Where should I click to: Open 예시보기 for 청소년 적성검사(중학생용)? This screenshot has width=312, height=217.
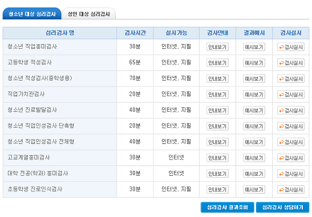pyautogui.click(x=254, y=79)
